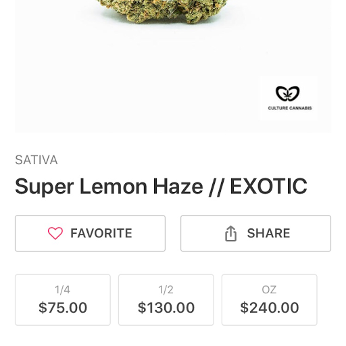This screenshot has height=346, width=346.
Task: Click the EXOTIC word in the title
Action: pyautogui.click(x=268, y=186)
